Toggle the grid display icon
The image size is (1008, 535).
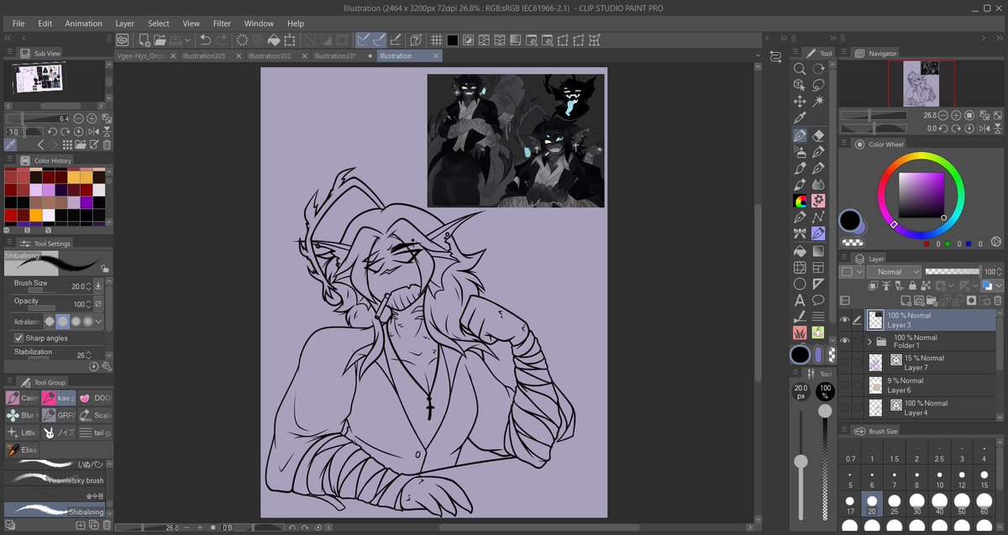pyautogui.click(x=437, y=39)
